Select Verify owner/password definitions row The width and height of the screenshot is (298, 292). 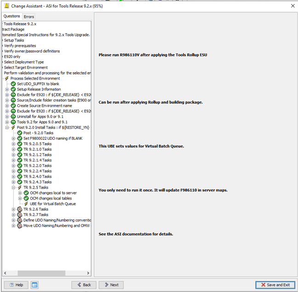click(32, 51)
